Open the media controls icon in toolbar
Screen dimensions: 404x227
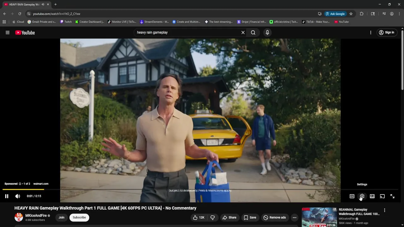384,14
